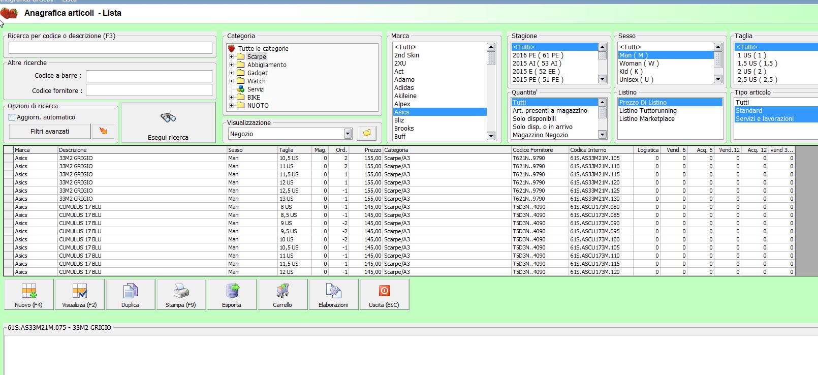The image size is (818, 375).
Task: Select row with code 61S.AS33M21M.105
Action: [x=399, y=158]
